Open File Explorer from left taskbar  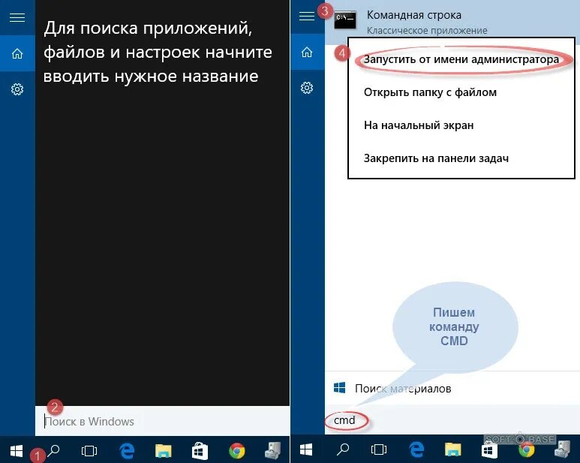point(163,451)
